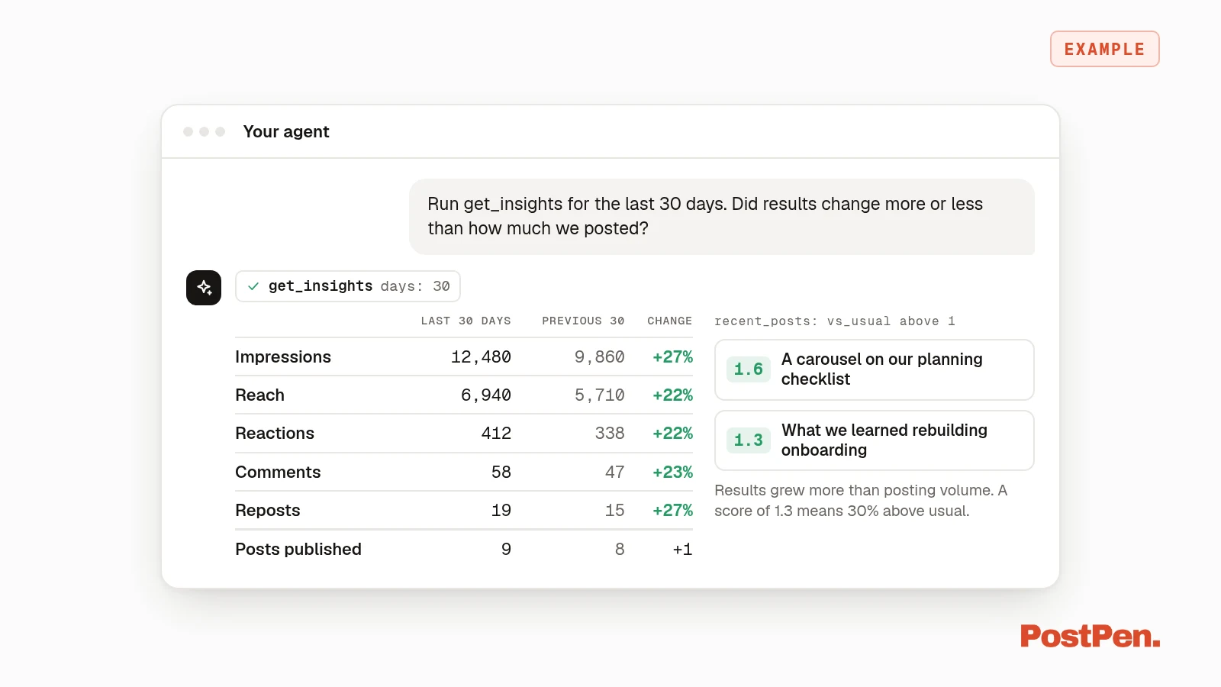Click the Comments row label
The width and height of the screenshot is (1221, 687).
[278, 473]
